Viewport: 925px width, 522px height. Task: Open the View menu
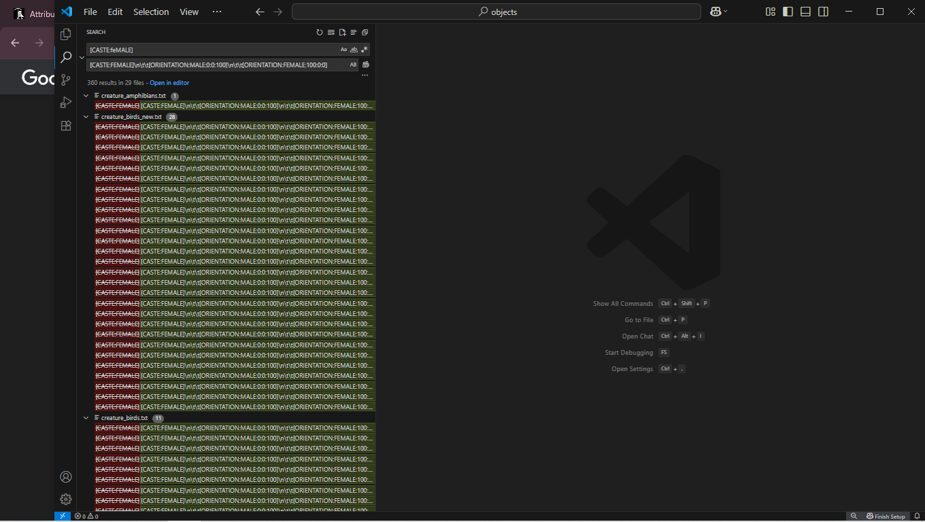(x=189, y=12)
